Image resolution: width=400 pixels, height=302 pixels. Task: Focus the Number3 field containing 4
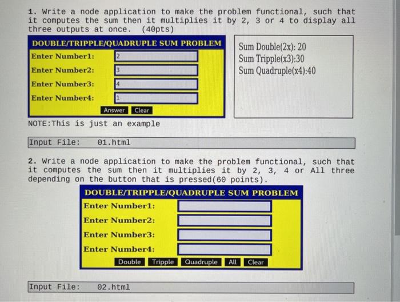pos(156,84)
